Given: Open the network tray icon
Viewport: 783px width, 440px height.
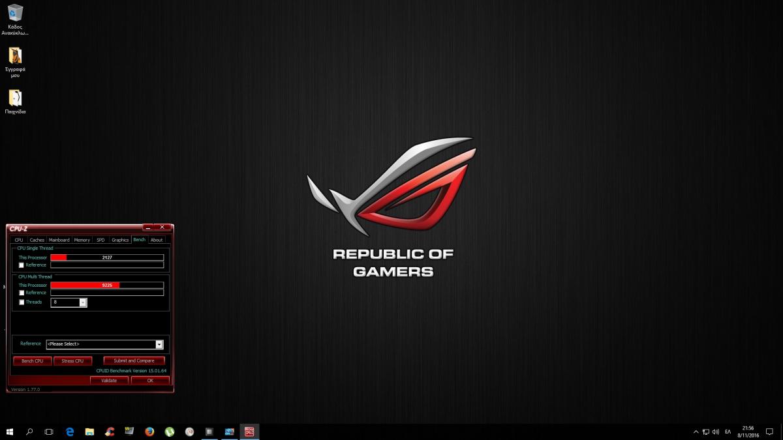Looking at the screenshot, I should pos(706,432).
